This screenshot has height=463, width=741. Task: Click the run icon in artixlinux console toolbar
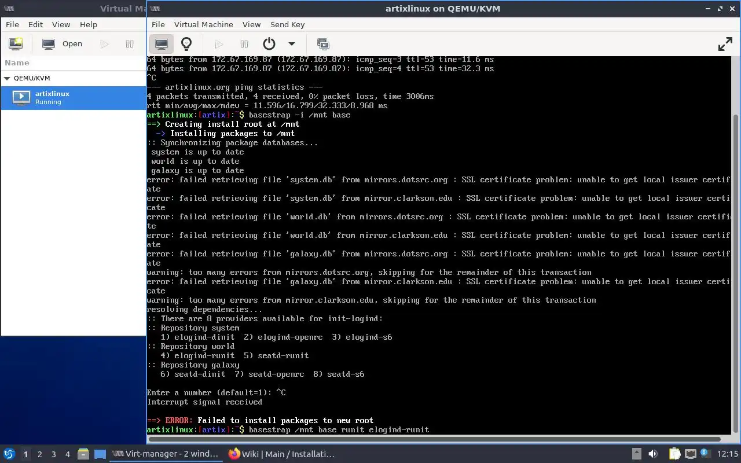click(219, 44)
